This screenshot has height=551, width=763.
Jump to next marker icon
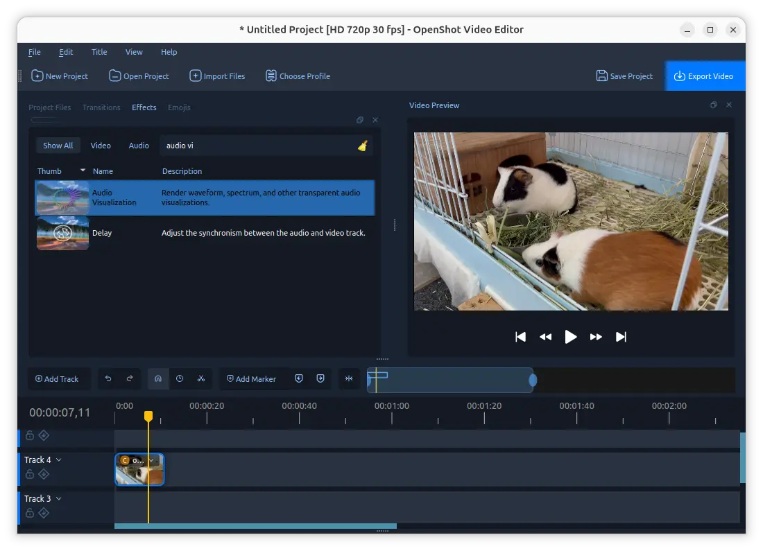click(x=320, y=379)
